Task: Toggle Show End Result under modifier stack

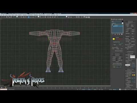Action: point(115,34)
